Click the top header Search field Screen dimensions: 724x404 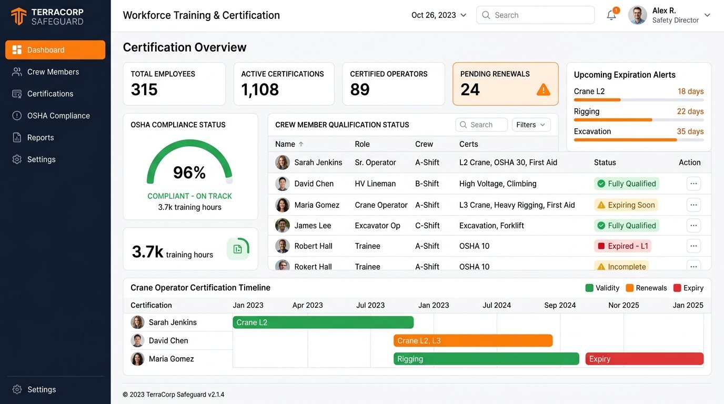535,15
